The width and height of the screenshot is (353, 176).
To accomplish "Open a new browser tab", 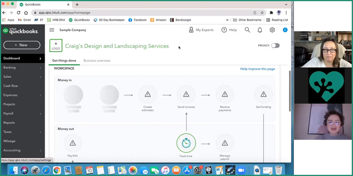I will (x=77, y=5).
